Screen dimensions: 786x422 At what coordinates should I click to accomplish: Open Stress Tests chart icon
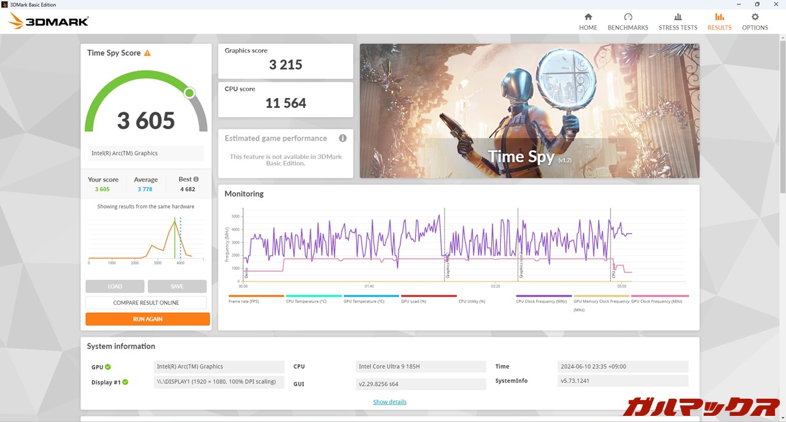point(678,17)
